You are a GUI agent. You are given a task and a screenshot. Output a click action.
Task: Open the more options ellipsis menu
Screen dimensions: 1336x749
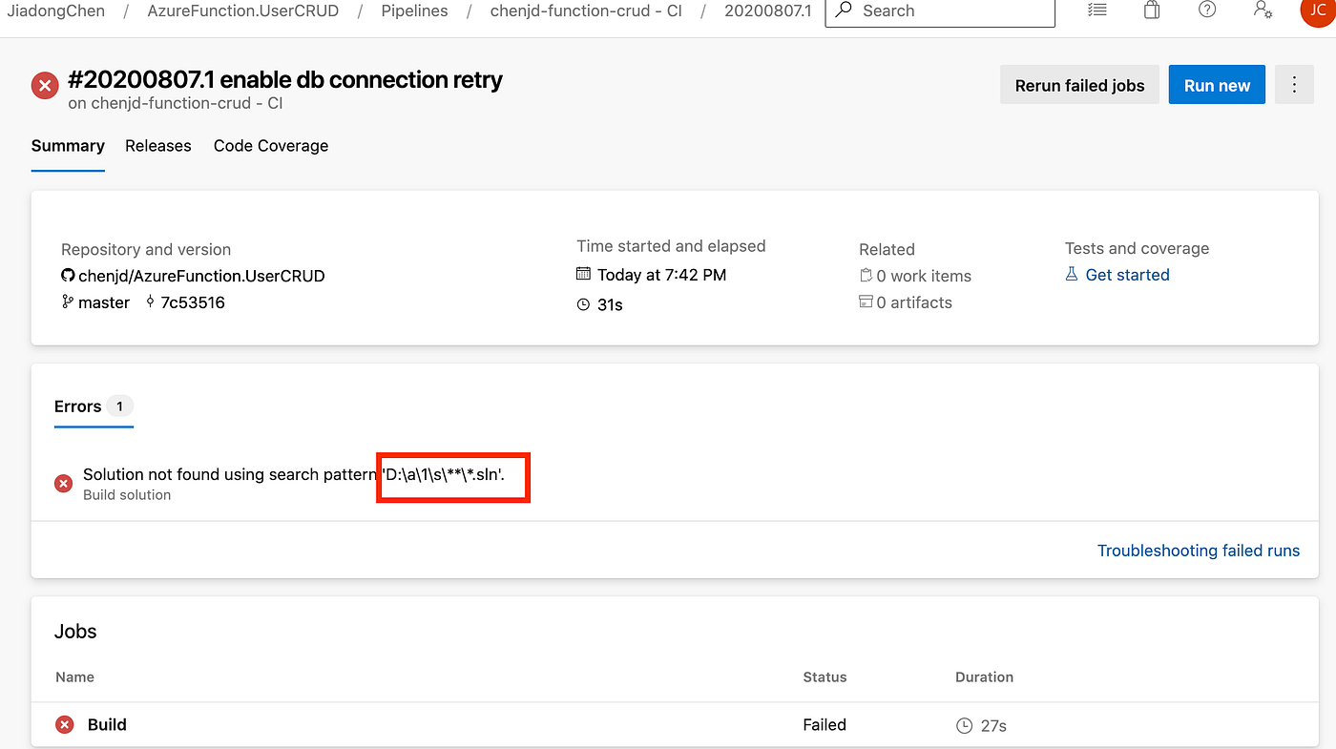1294,84
